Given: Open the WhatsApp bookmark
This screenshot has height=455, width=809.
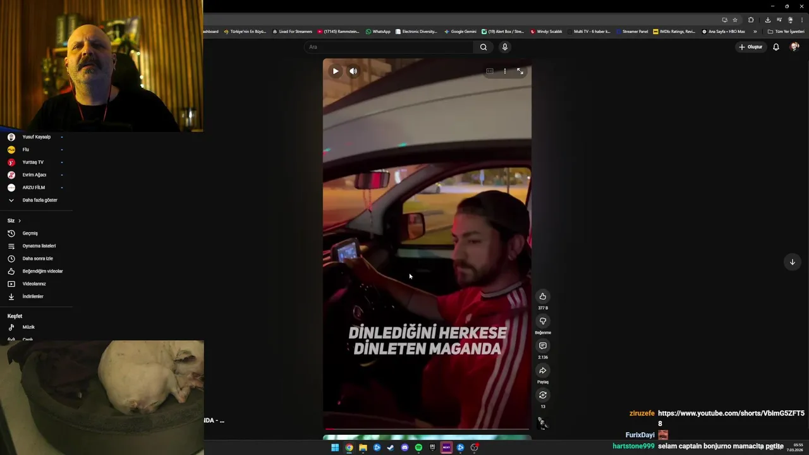Looking at the screenshot, I should pyautogui.click(x=378, y=32).
